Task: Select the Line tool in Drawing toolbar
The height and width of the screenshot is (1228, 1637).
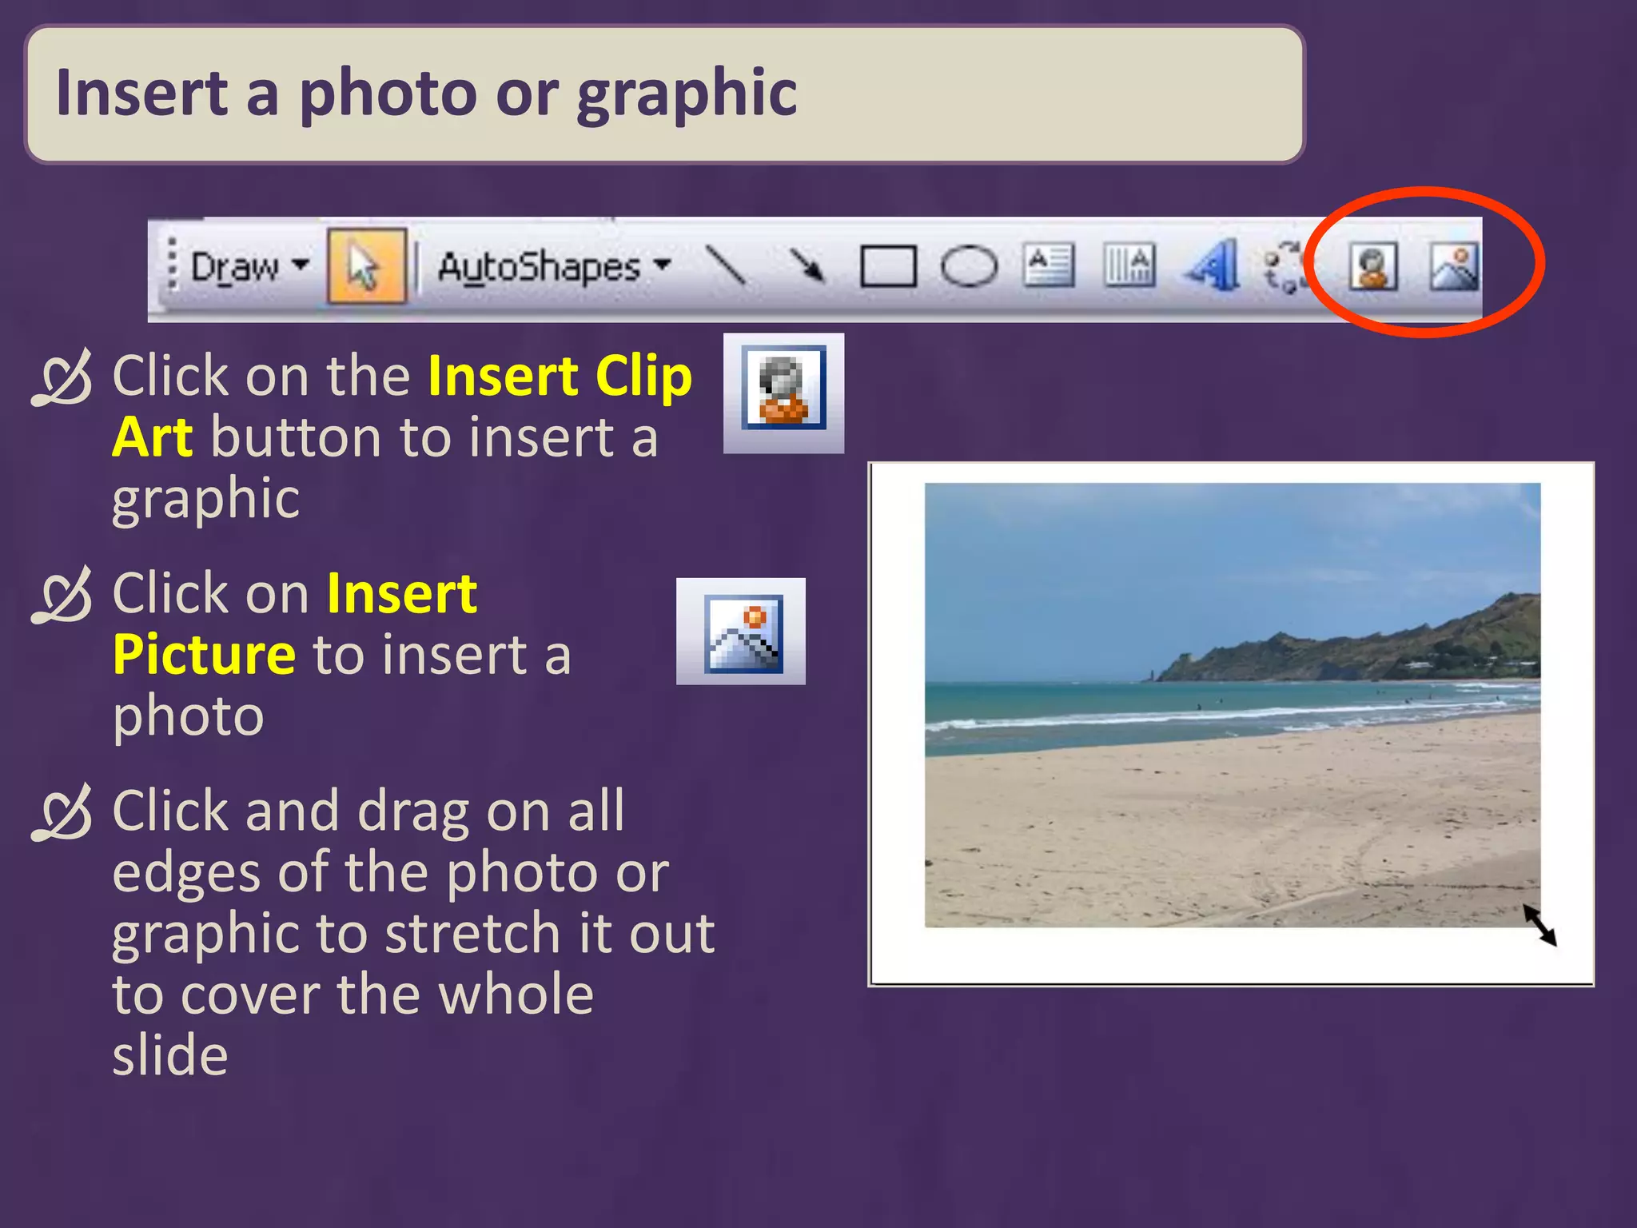Action: point(726,266)
